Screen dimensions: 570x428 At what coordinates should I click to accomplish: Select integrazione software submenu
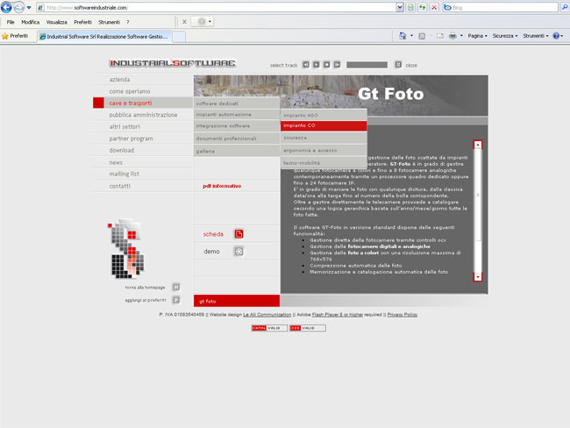pyautogui.click(x=237, y=125)
